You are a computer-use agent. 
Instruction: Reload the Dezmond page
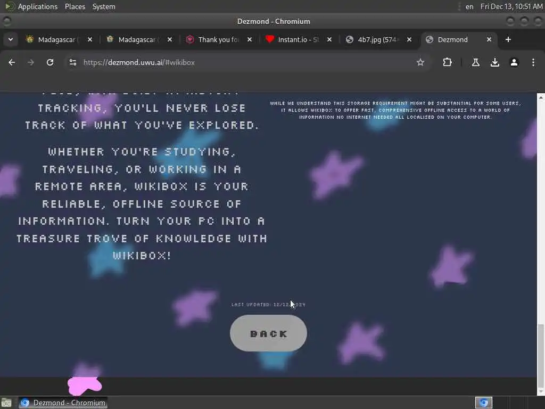(50, 62)
